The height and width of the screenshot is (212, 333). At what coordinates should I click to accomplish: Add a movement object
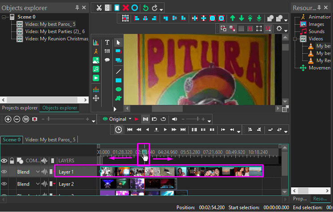coord(96,98)
